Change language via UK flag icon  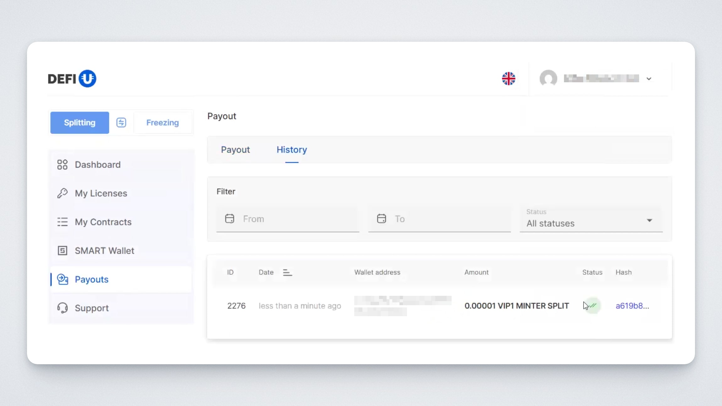508,78
